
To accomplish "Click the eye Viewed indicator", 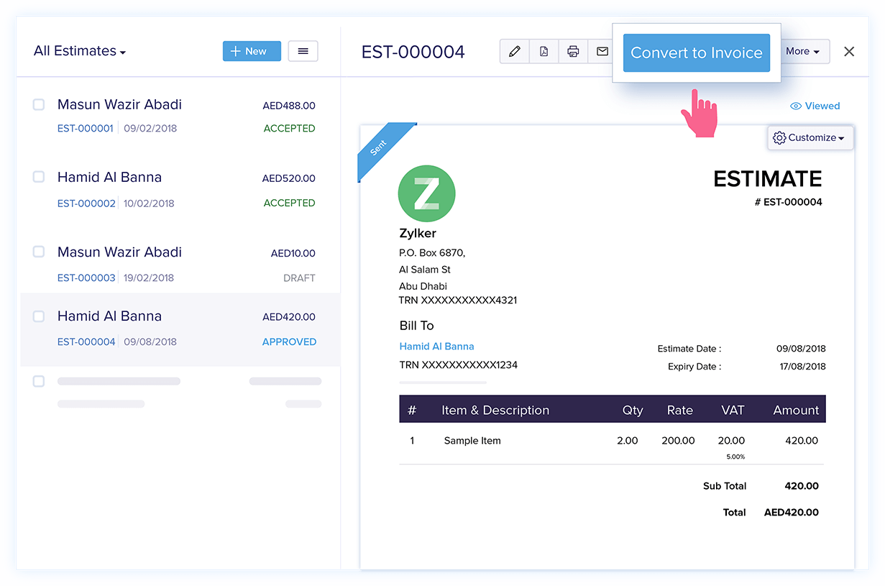I will (815, 106).
